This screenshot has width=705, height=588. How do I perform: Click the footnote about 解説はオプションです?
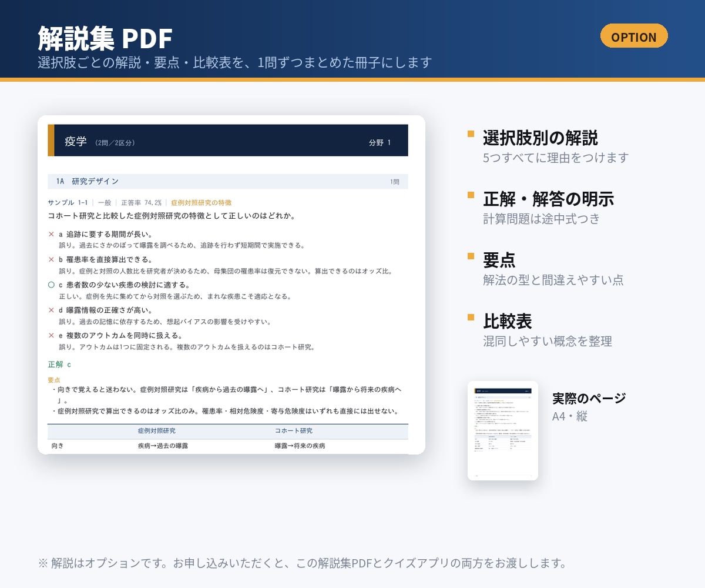[303, 563]
